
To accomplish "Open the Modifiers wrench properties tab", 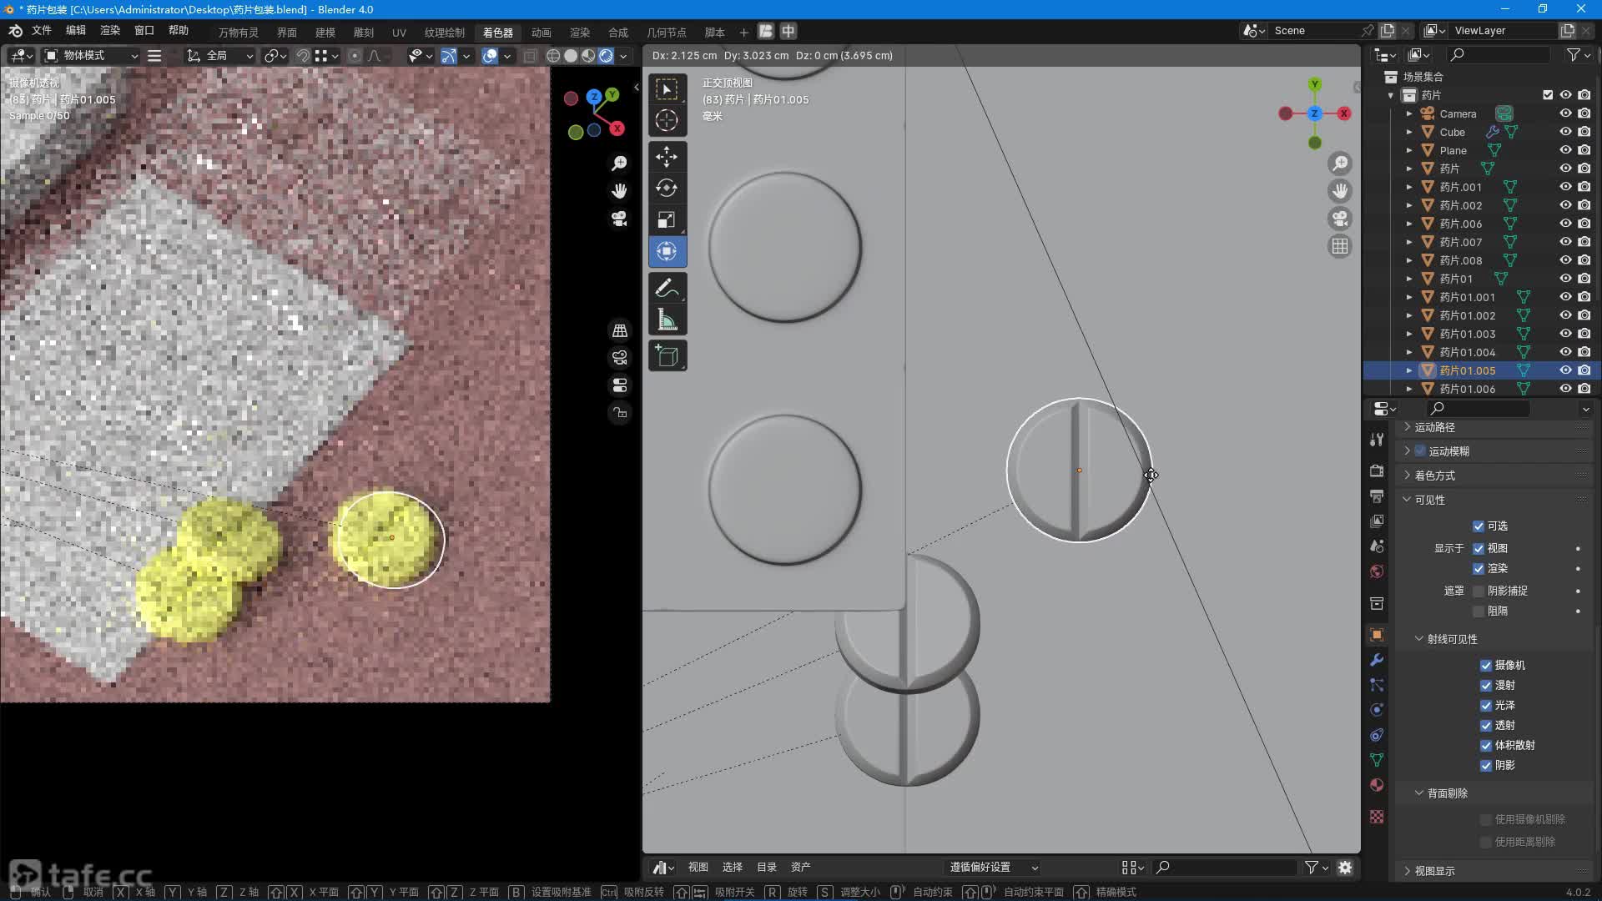I will [1377, 660].
